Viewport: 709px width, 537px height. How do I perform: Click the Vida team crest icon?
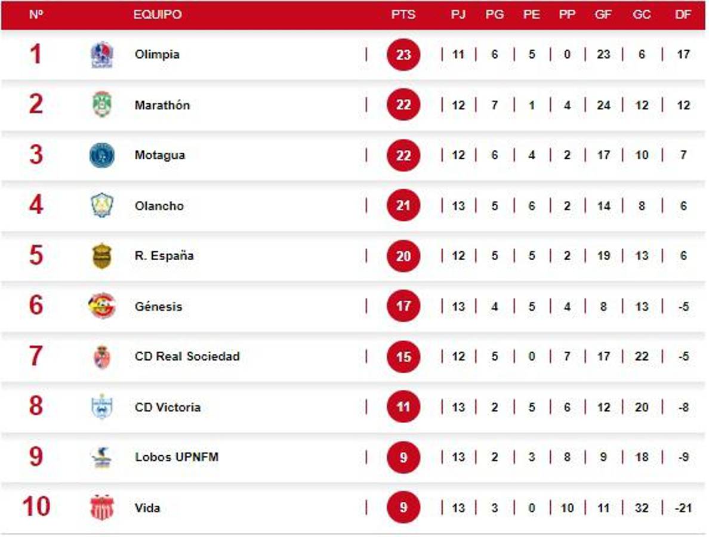click(101, 508)
